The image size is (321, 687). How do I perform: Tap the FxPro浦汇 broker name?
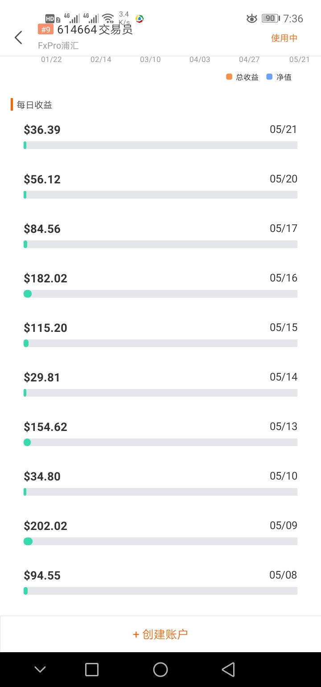(x=58, y=46)
